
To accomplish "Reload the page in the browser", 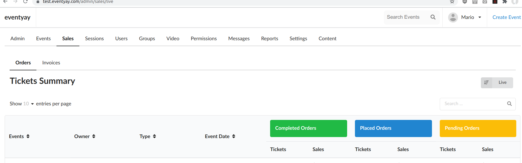I will pos(25,2).
